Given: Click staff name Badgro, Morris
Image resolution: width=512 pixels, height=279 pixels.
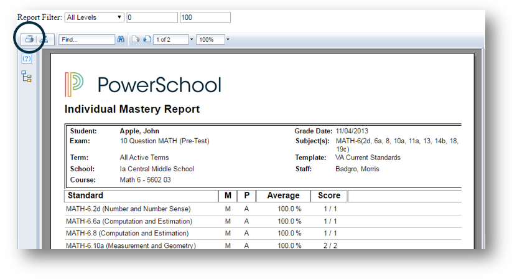Looking at the screenshot, I should (357, 169).
